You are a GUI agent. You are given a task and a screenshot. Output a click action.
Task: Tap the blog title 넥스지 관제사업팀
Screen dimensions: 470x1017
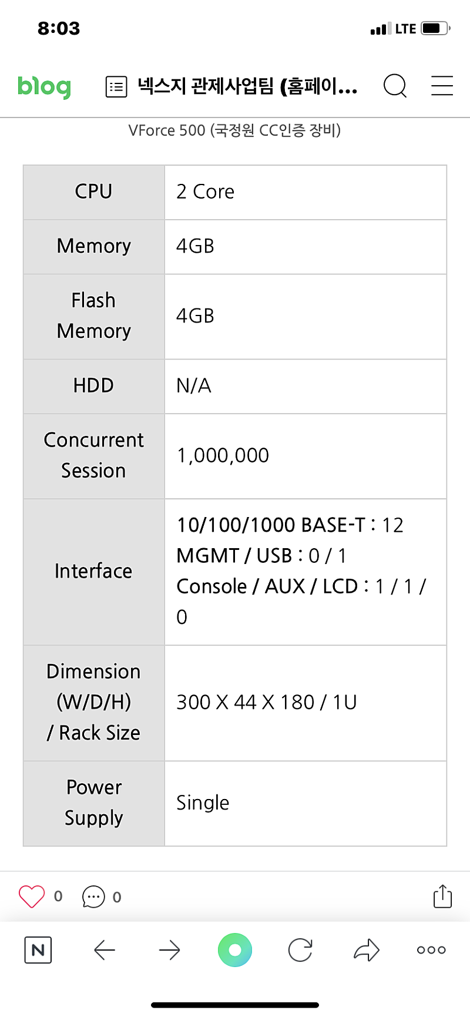coord(247,86)
